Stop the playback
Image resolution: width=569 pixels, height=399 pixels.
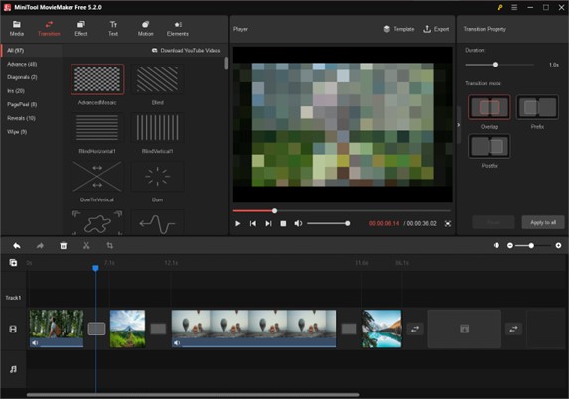tap(283, 223)
